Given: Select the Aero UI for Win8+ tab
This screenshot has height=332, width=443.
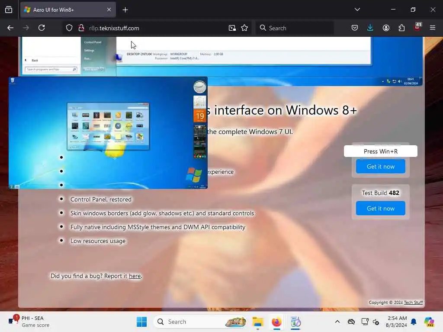Looking at the screenshot, I should coord(68,10).
